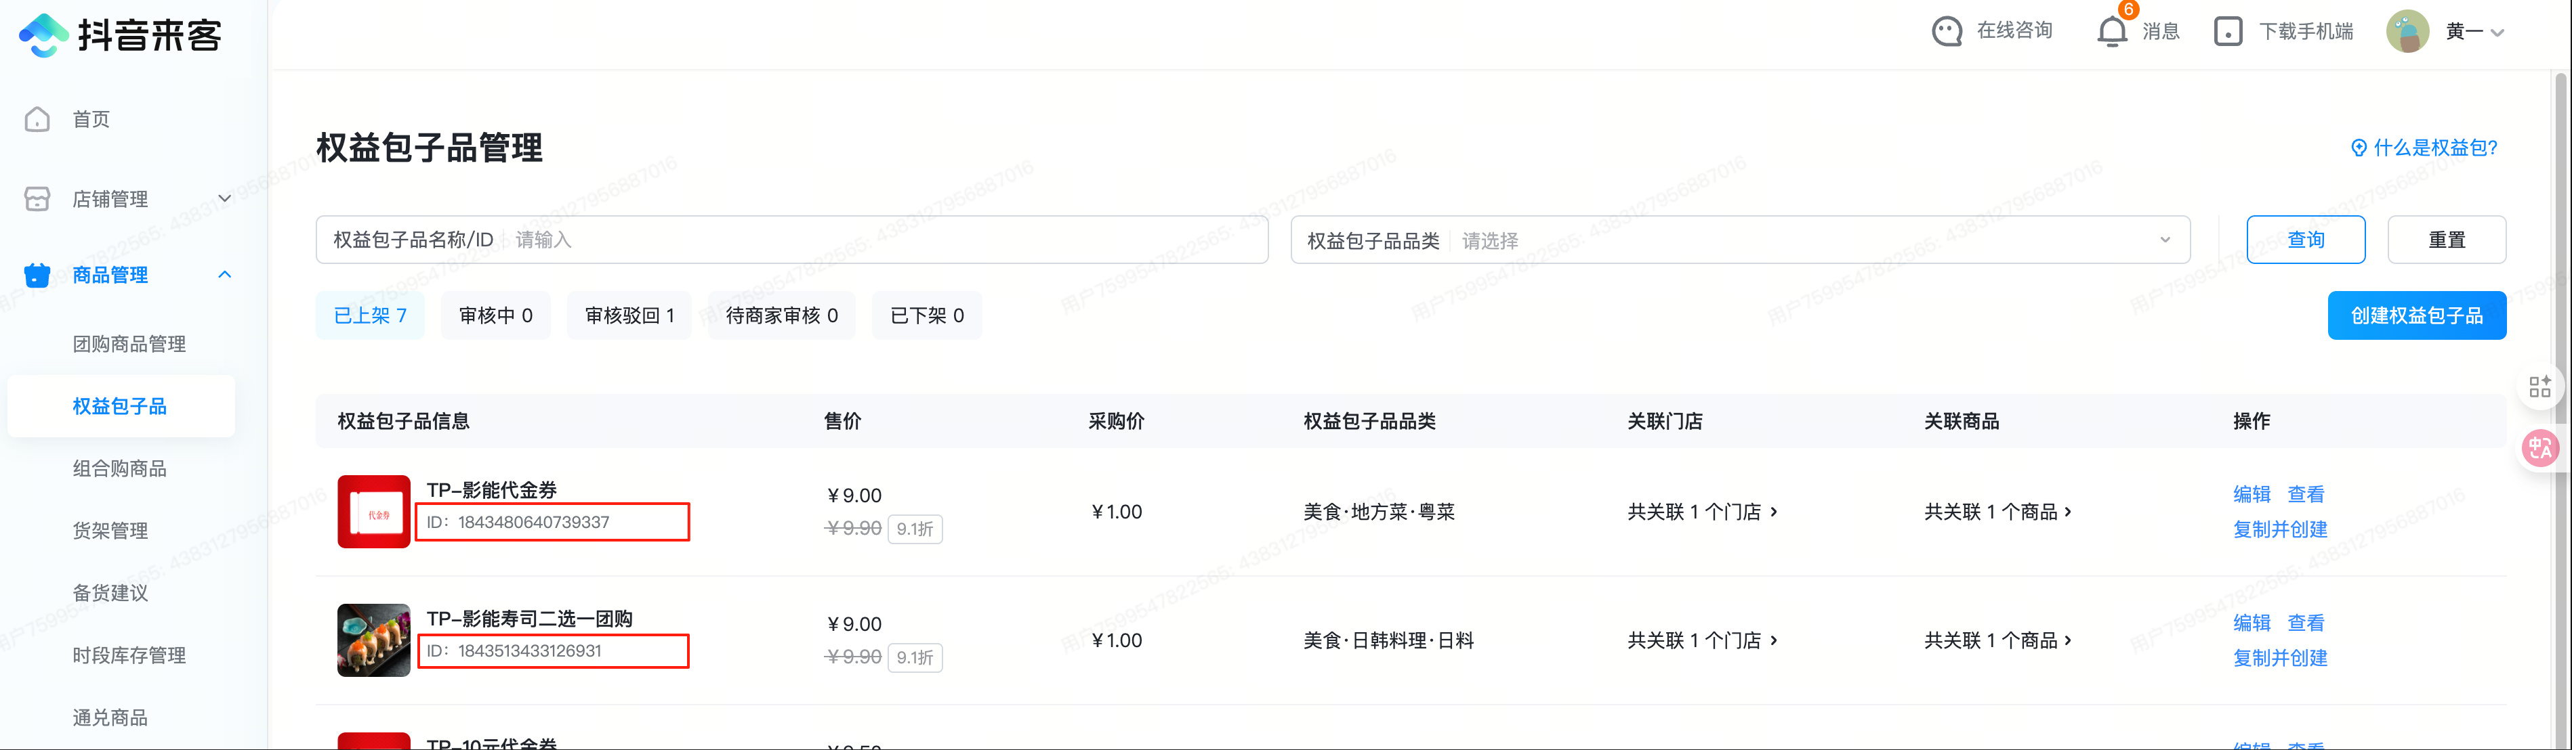Viewport: 2572px width, 750px height.
Task: Click the store management shop icon
Action: click(37, 200)
